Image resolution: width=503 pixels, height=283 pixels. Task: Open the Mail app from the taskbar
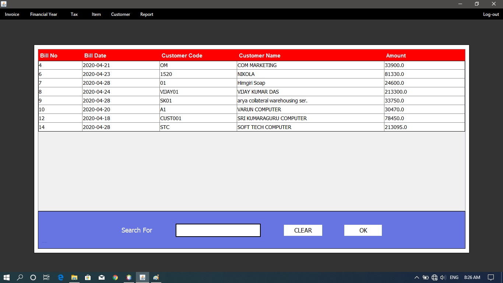click(x=102, y=277)
